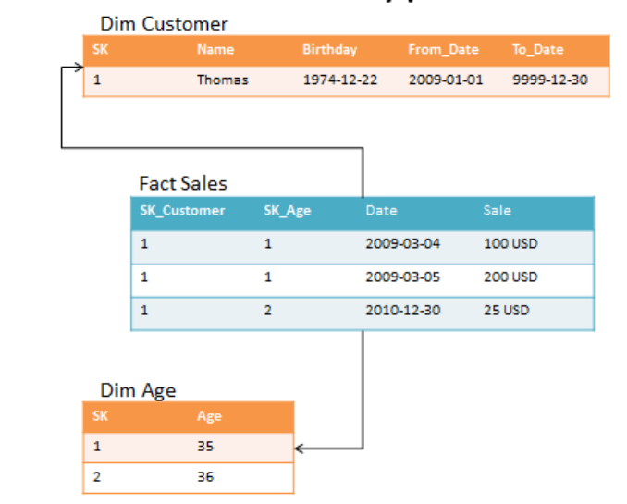Select the 2010-12-30 date cell
The height and width of the screenshot is (504, 627).
pos(402,310)
